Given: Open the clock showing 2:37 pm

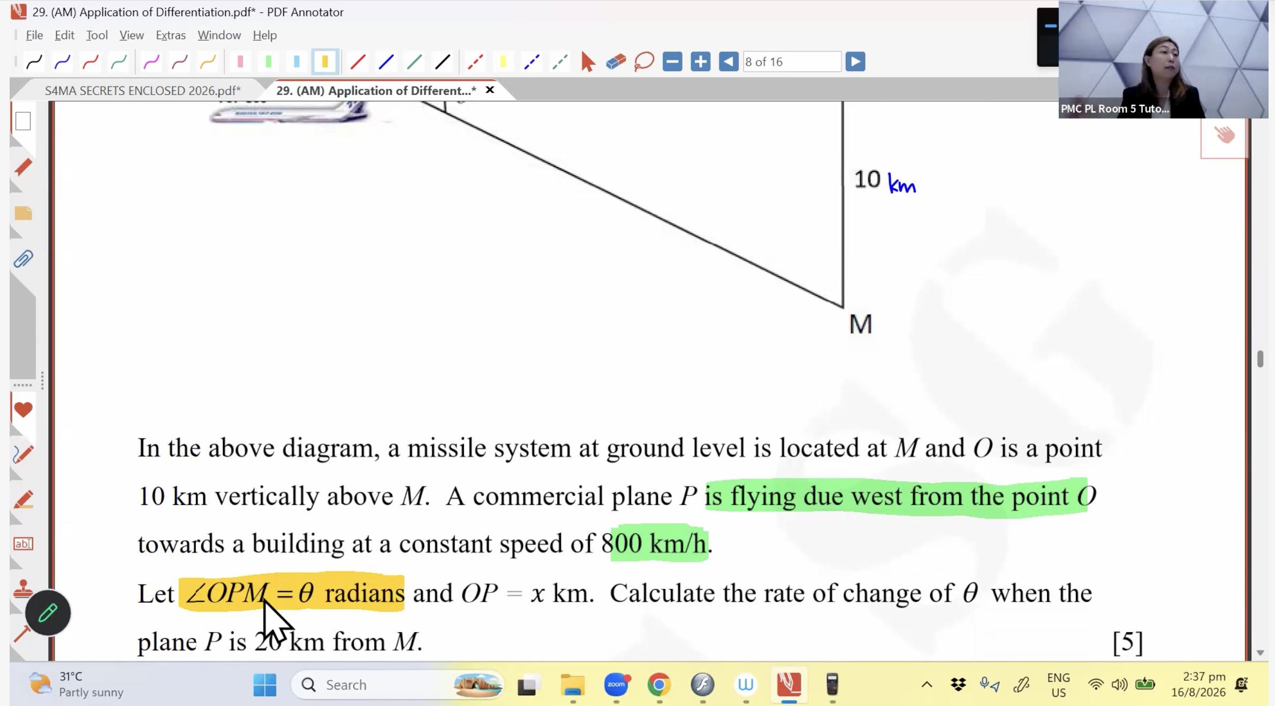Looking at the screenshot, I should coord(1198,685).
